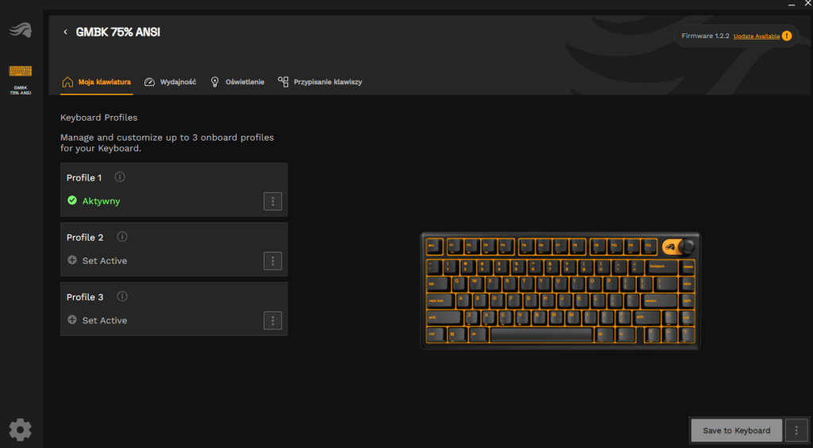Show info for Profile 2

point(121,237)
